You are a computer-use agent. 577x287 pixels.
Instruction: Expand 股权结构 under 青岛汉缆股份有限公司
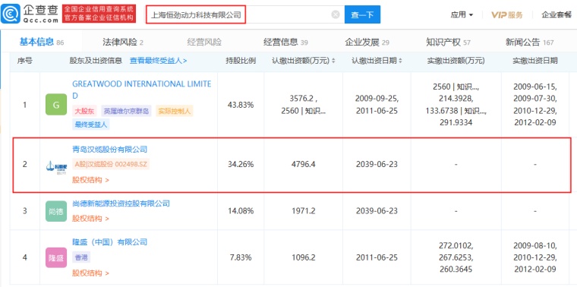tap(90, 180)
